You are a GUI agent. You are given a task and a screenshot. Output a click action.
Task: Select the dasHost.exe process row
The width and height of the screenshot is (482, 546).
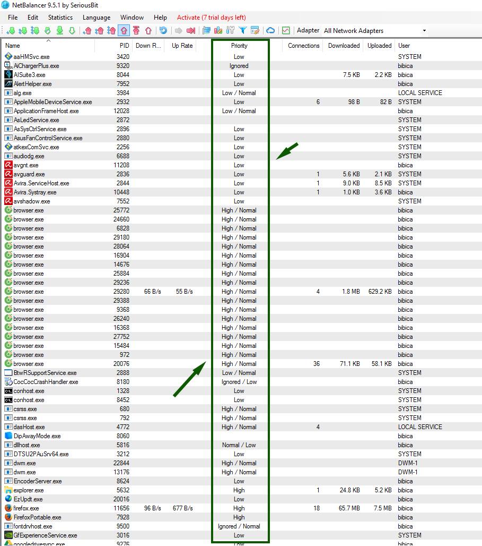[241, 427]
